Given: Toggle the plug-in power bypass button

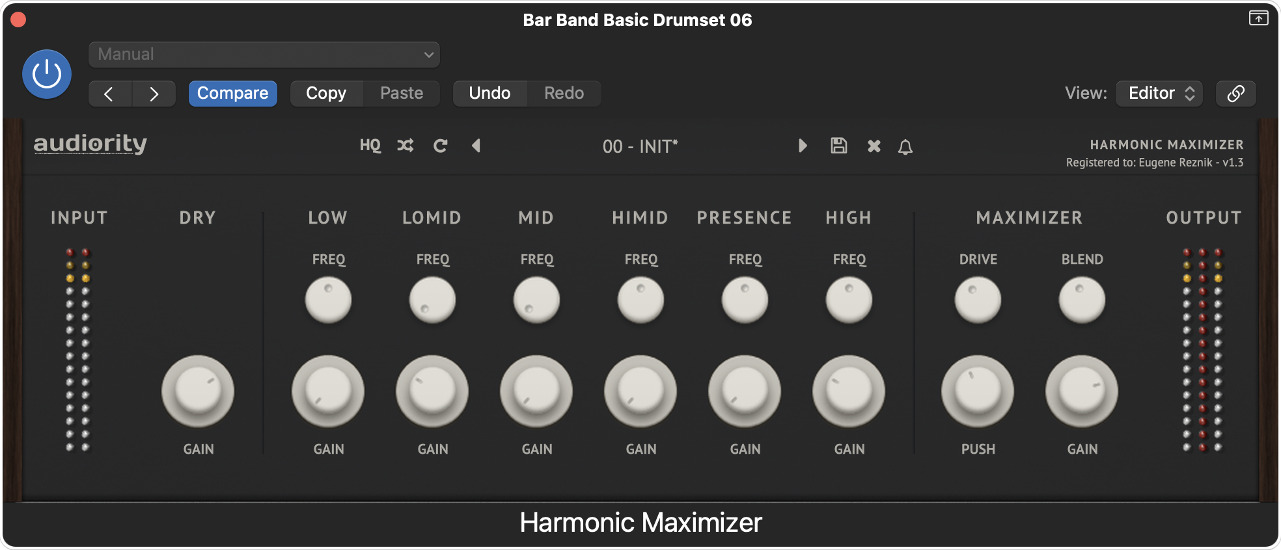Looking at the screenshot, I should point(47,74).
